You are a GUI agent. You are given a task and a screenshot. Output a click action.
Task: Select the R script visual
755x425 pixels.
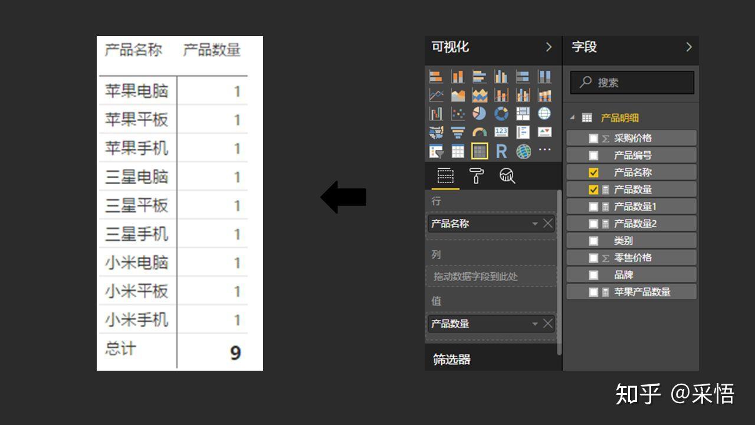coord(501,151)
